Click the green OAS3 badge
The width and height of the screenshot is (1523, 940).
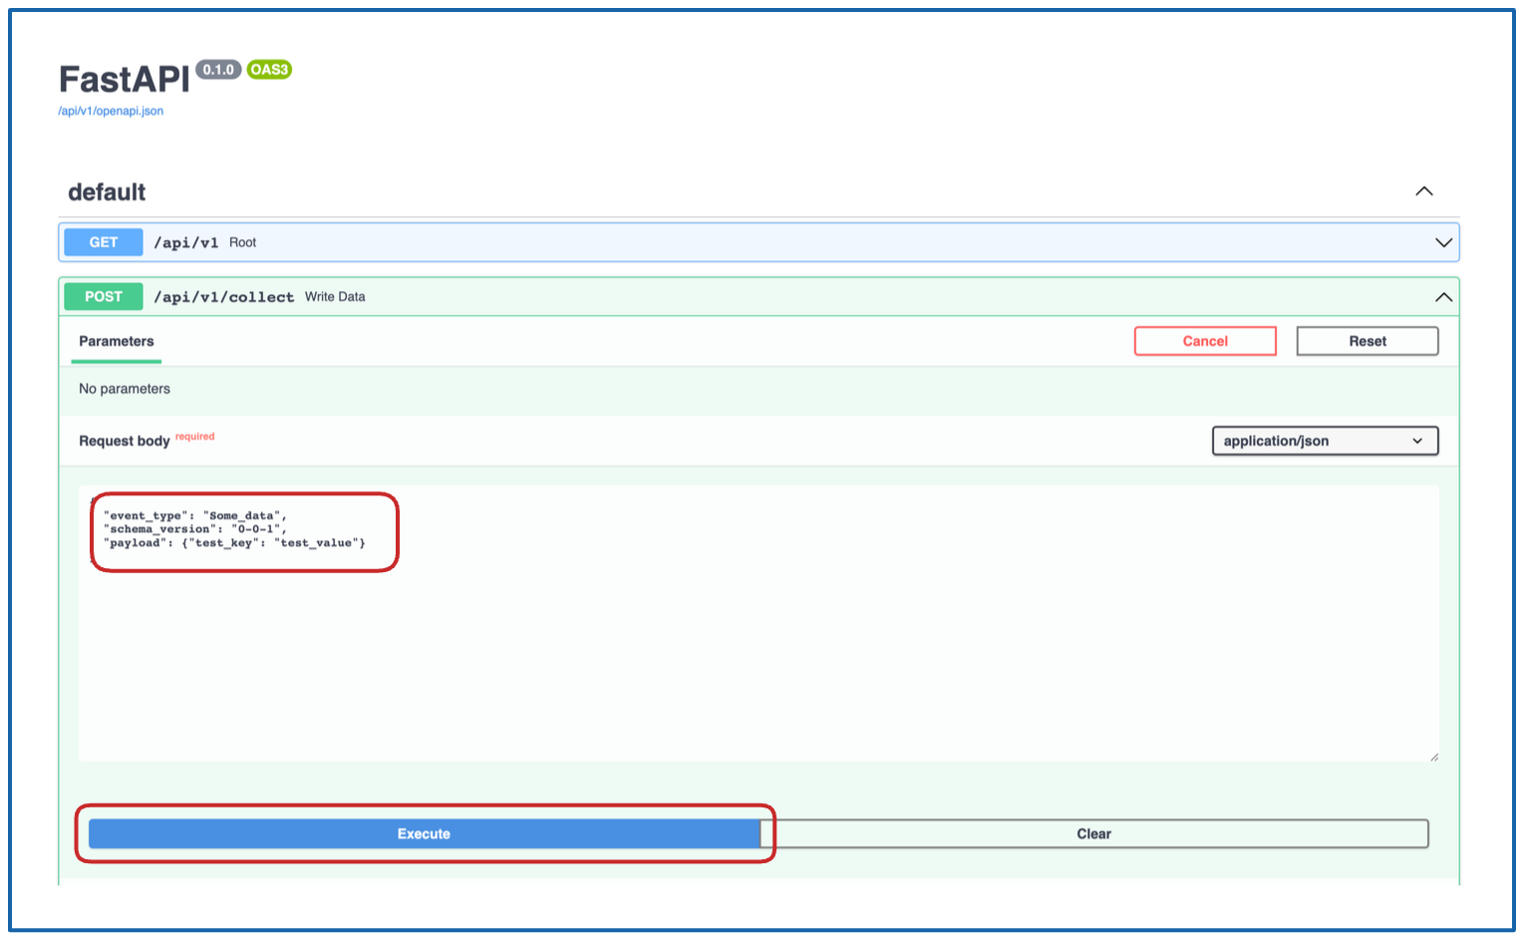pos(271,70)
